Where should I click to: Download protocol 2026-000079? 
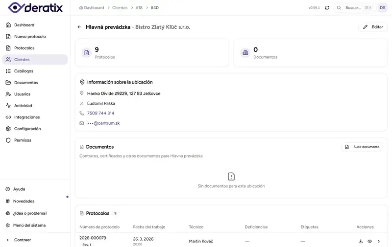(x=361, y=241)
